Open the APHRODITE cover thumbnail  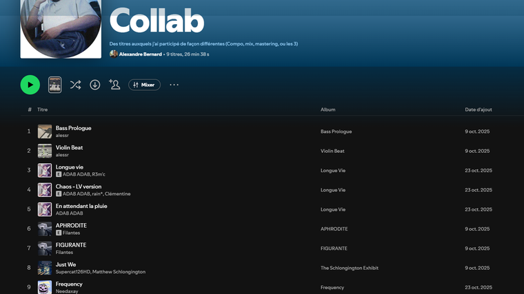click(45, 229)
